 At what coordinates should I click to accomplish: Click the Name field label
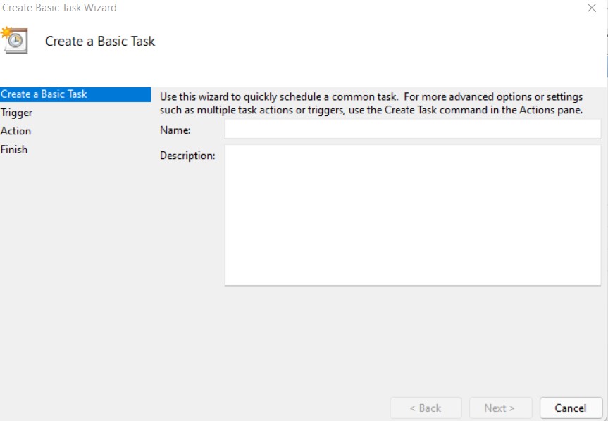click(175, 130)
